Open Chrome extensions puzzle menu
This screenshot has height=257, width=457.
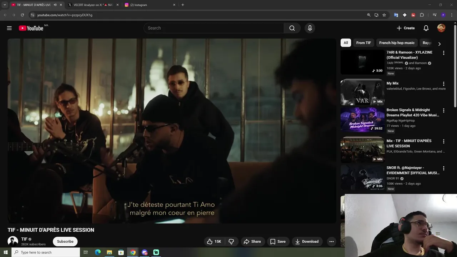[422, 15]
